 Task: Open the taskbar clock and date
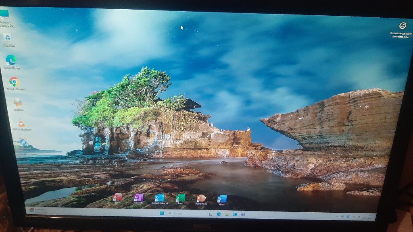pyautogui.click(x=369, y=217)
